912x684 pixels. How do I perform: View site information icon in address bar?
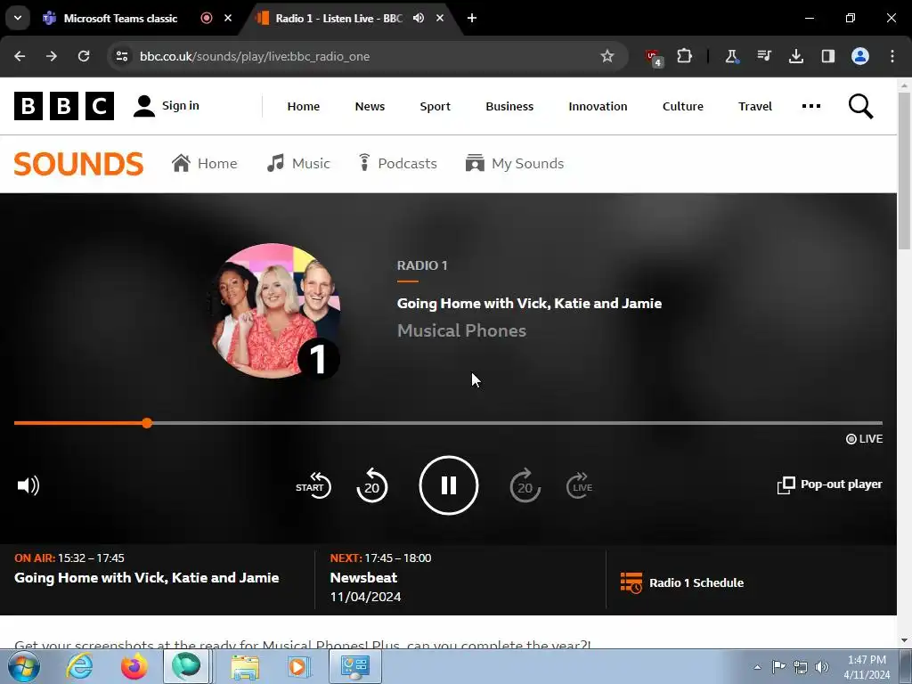click(122, 56)
